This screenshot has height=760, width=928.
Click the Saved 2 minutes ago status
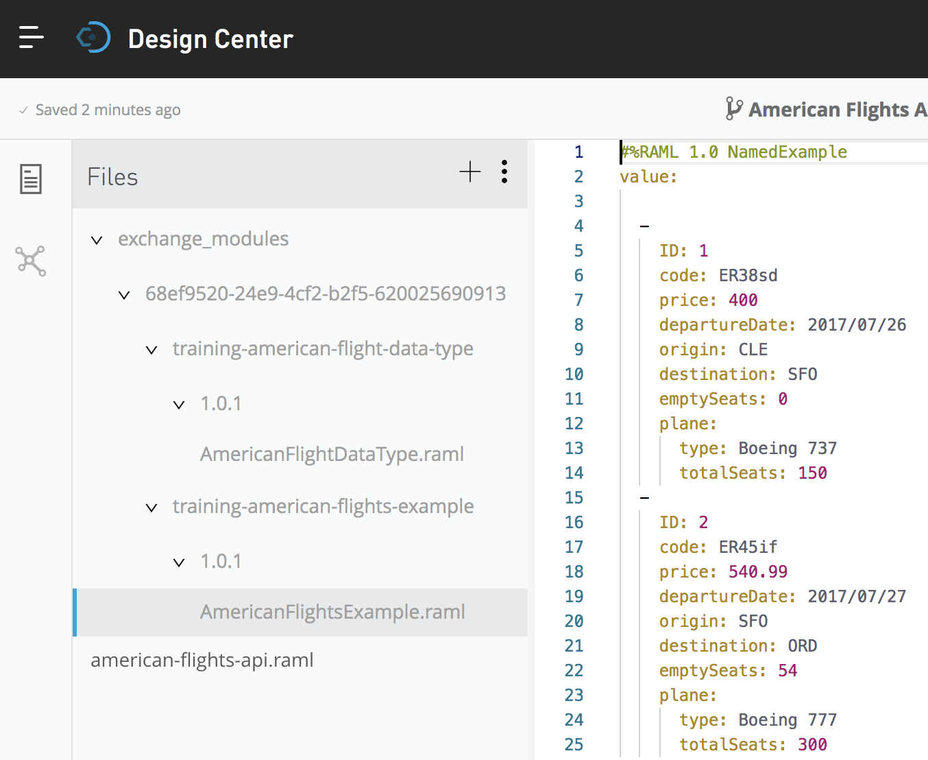point(108,110)
